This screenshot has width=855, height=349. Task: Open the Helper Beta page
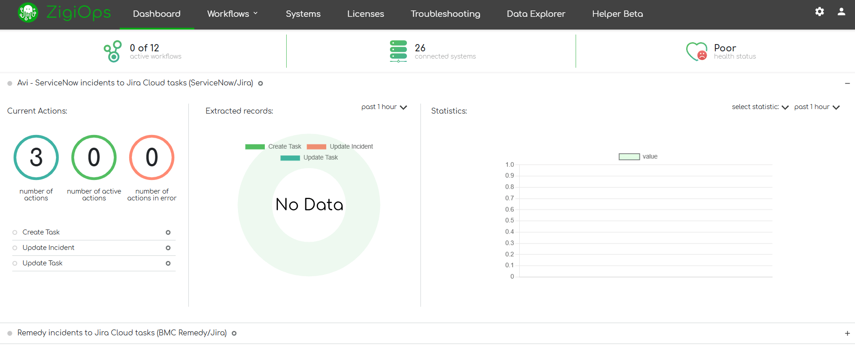pos(617,14)
